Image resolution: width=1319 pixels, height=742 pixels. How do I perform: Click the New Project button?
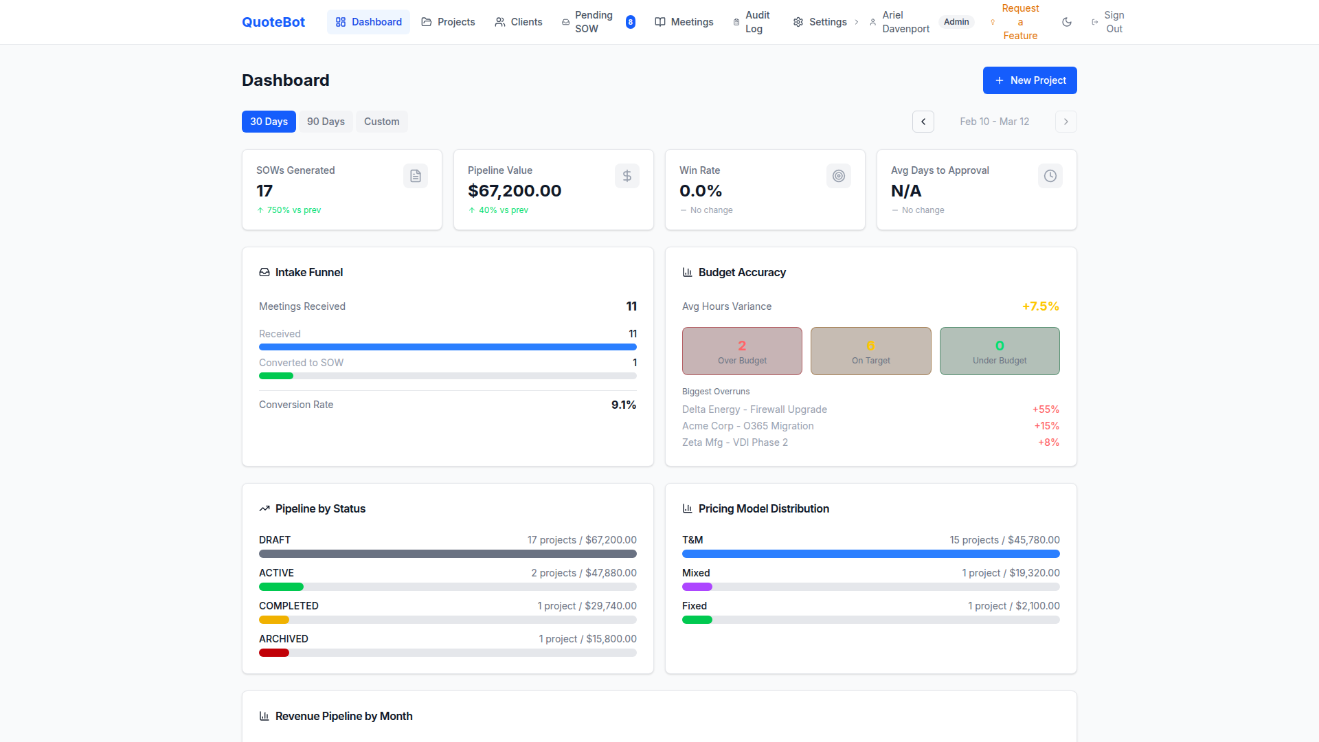point(1029,80)
